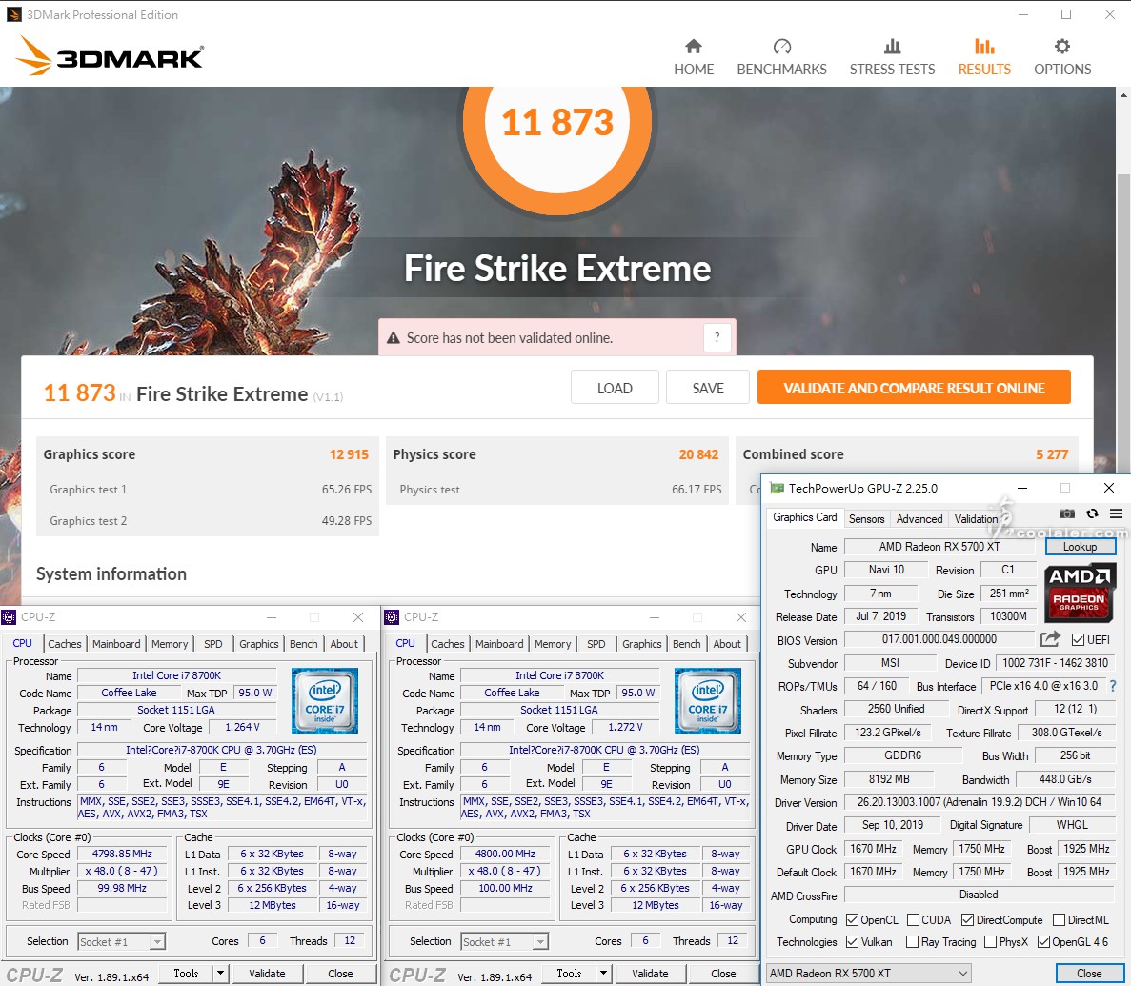Click the title bar icon of right CPU-Z window
Image resolution: width=1131 pixels, height=986 pixels.
point(392,617)
